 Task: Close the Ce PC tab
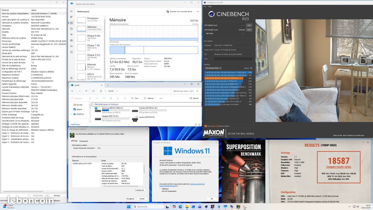(x=101, y=85)
